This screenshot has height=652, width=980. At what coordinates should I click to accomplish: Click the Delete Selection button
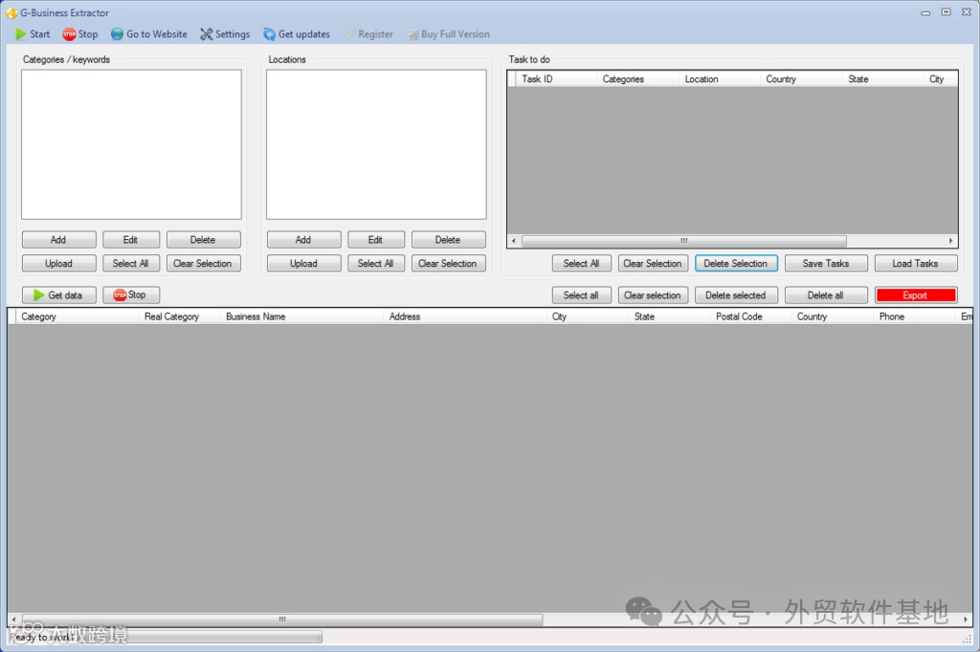click(736, 264)
